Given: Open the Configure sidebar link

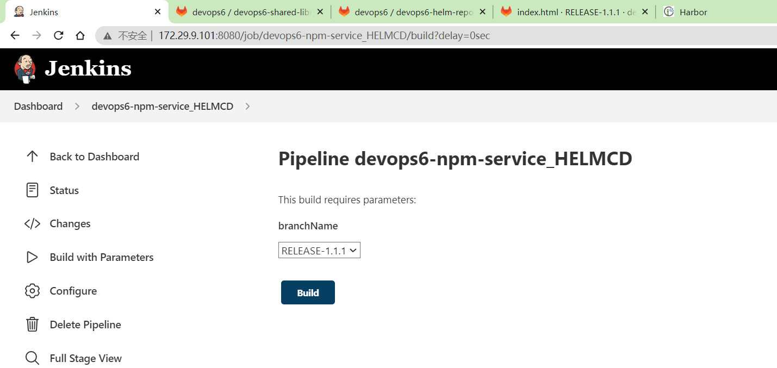Looking at the screenshot, I should [x=73, y=291].
